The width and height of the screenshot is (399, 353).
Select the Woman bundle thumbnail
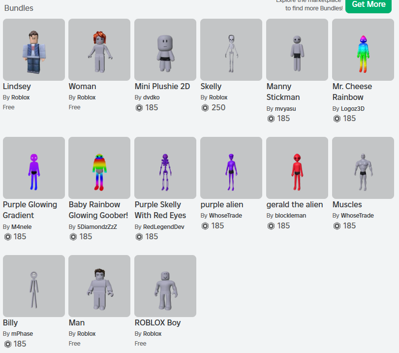(99, 50)
